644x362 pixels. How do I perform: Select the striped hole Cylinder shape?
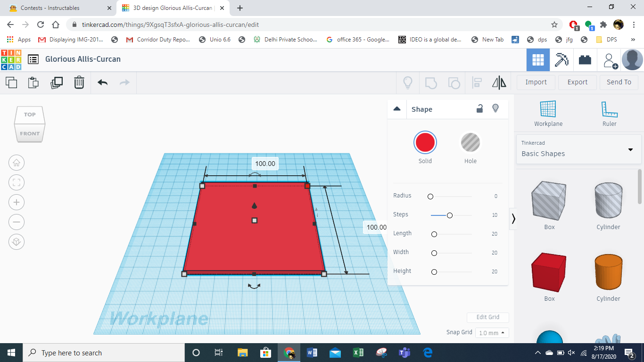coord(608,200)
